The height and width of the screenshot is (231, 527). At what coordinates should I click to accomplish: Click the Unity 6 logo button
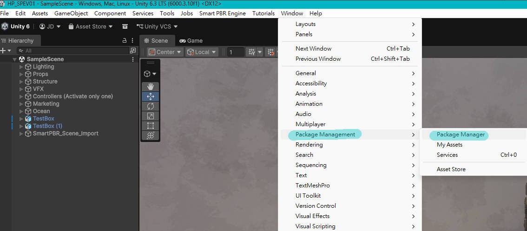[x=15, y=26]
